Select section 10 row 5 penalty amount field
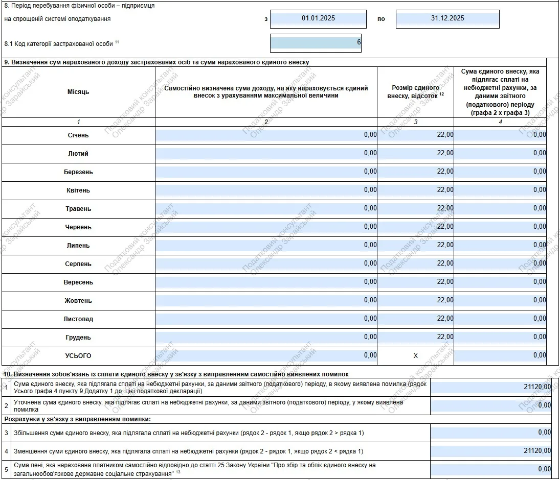Viewport: 560px width, 480px height. coord(491,469)
